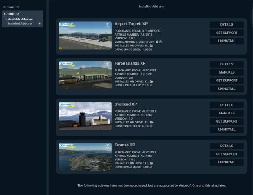Click the Svalbard XP title

[x=126, y=104]
